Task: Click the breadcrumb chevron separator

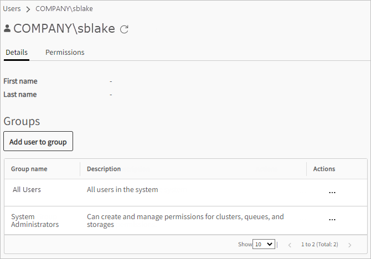Action: (x=28, y=9)
